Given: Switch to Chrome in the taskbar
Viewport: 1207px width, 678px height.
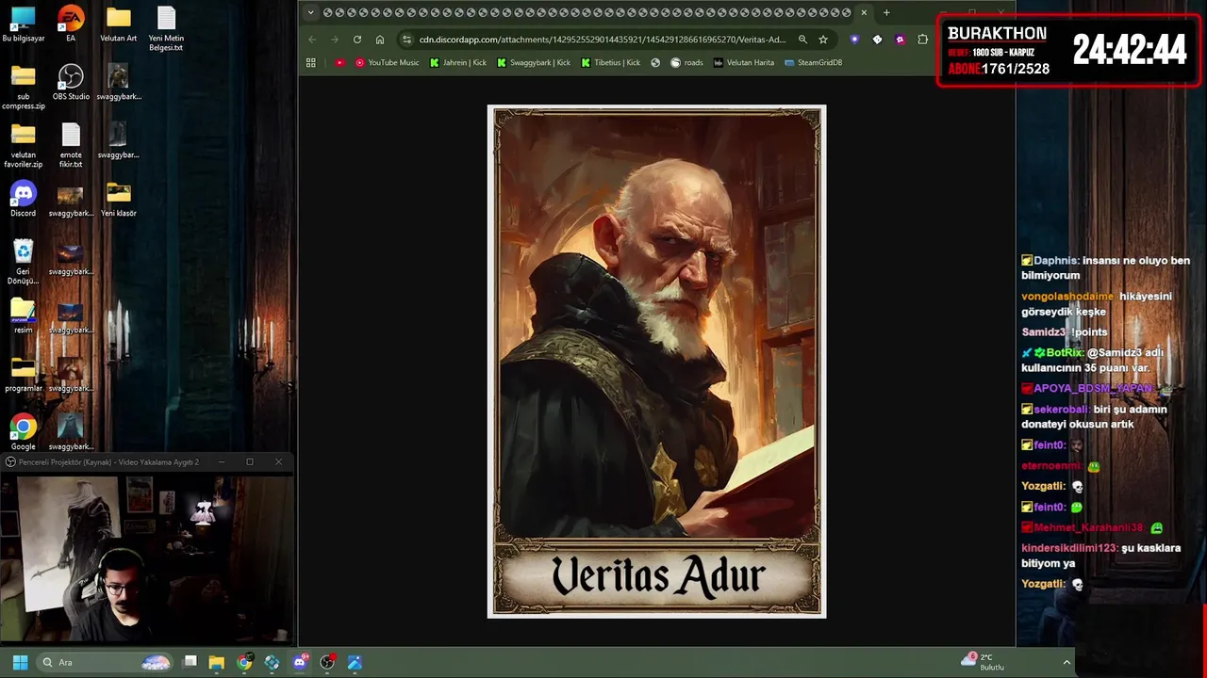Looking at the screenshot, I should pos(244,662).
